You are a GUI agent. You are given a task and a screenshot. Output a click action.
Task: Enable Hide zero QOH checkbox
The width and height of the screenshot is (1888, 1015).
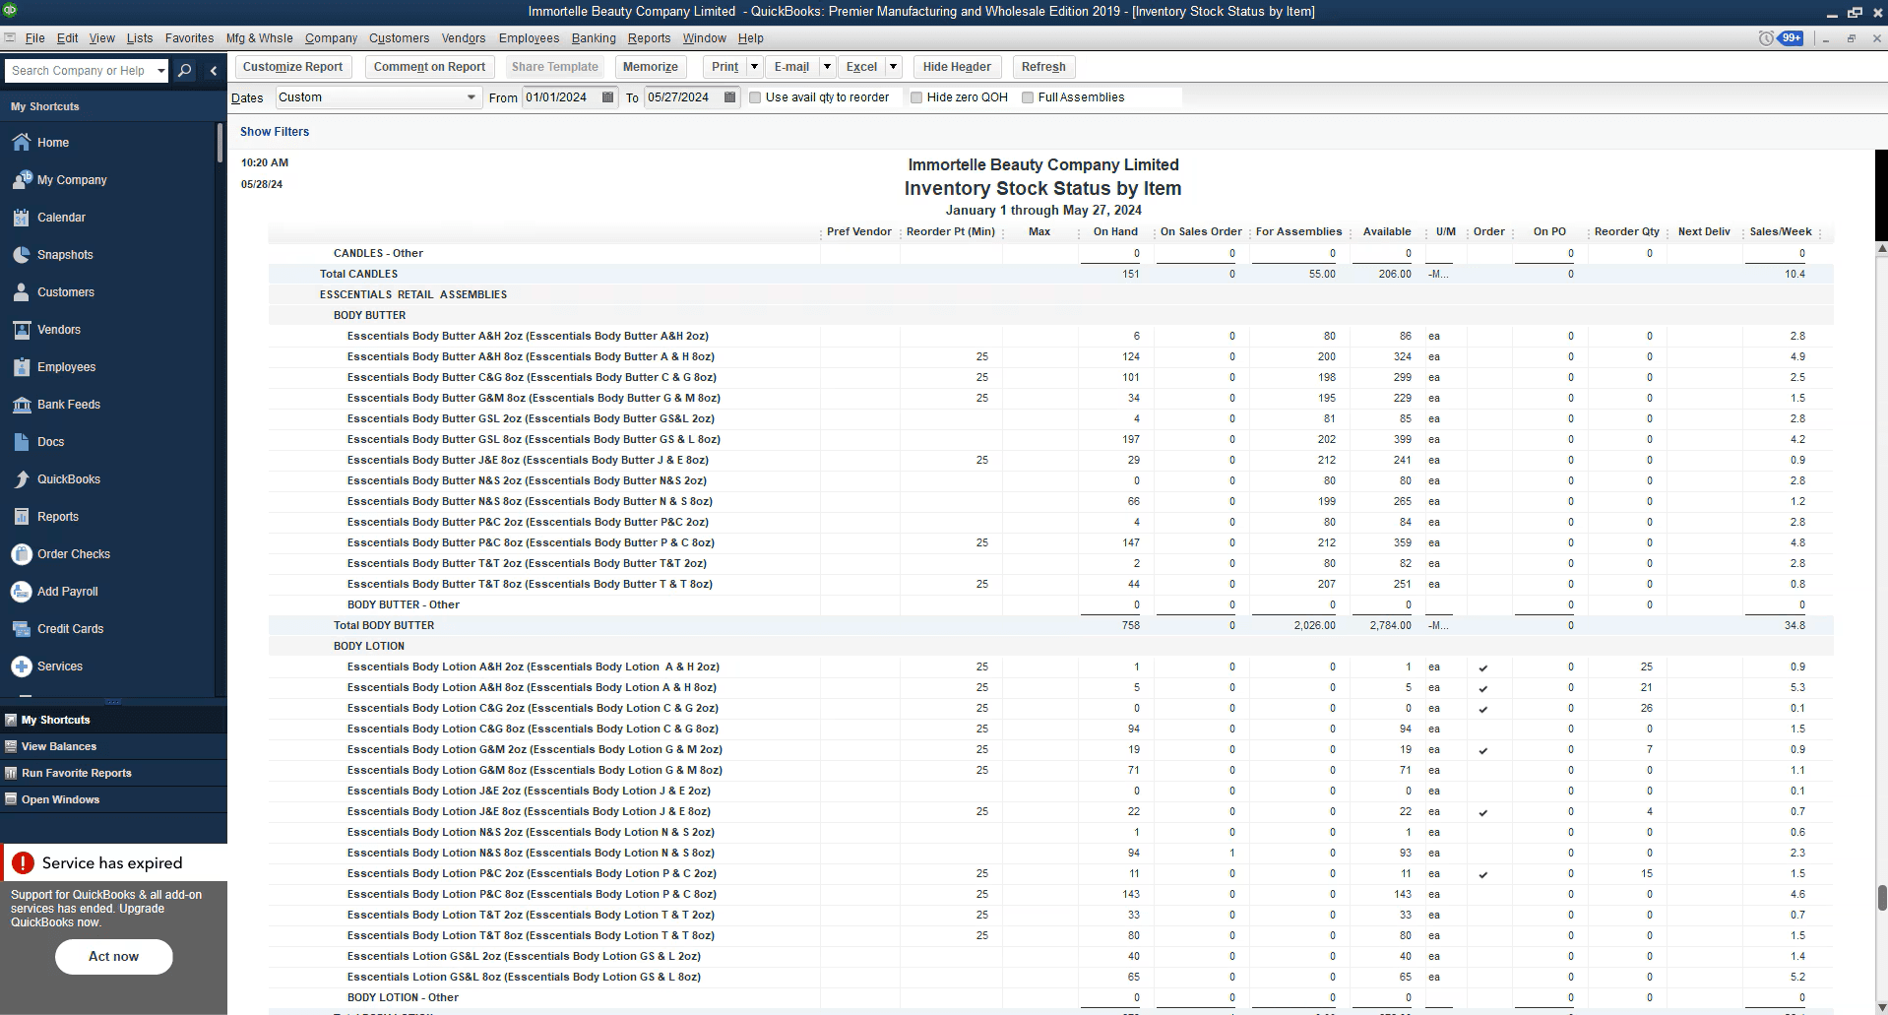pyautogui.click(x=916, y=97)
